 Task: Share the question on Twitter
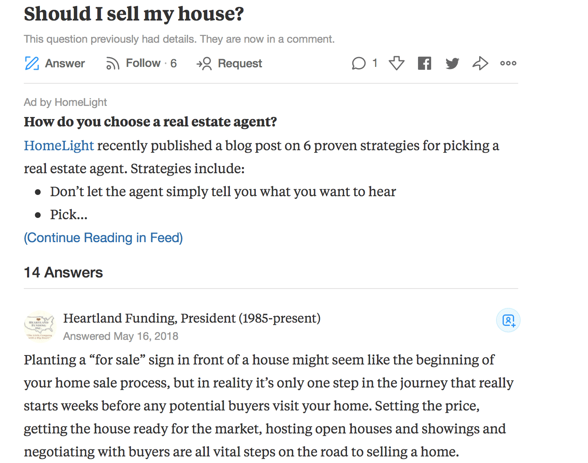452,63
